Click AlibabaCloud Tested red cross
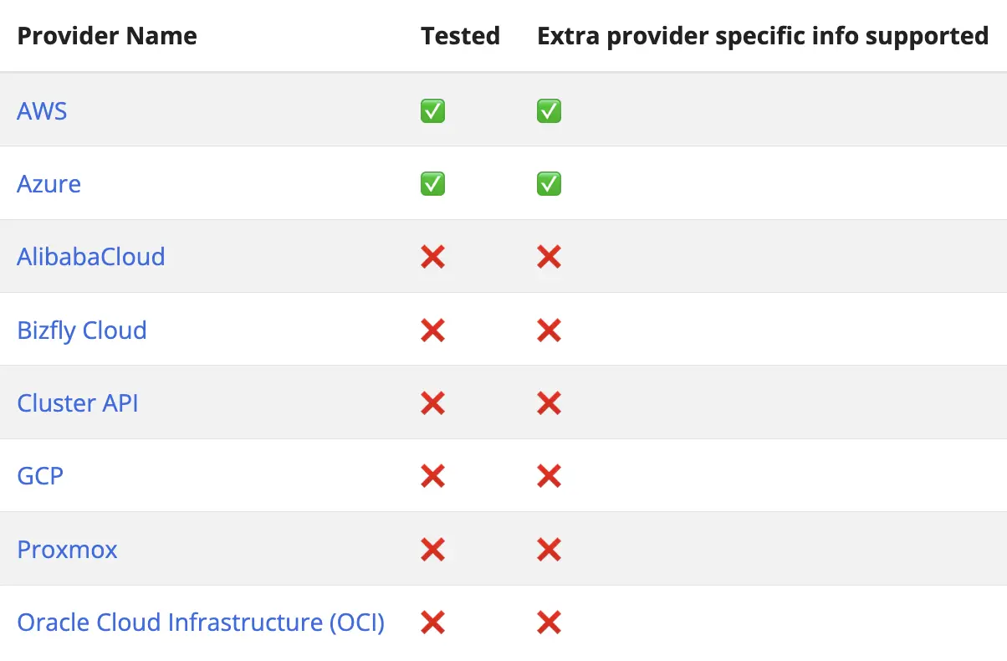The height and width of the screenshot is (661, 1007). [x=432, y=256]
